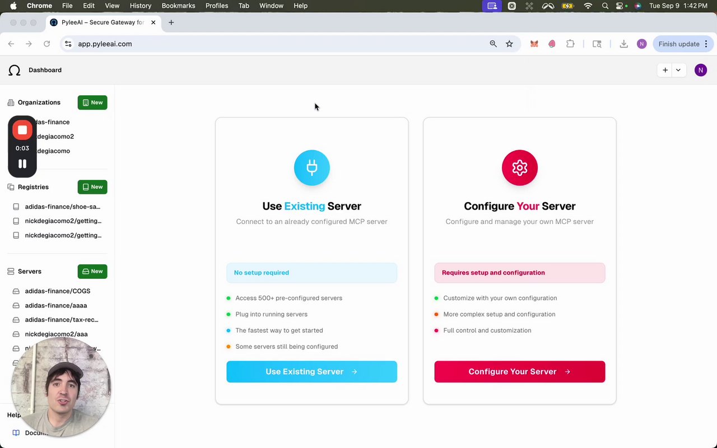The height and width of the screenshot is (448, 717).
Task: Reload the page
Action: 47,44
